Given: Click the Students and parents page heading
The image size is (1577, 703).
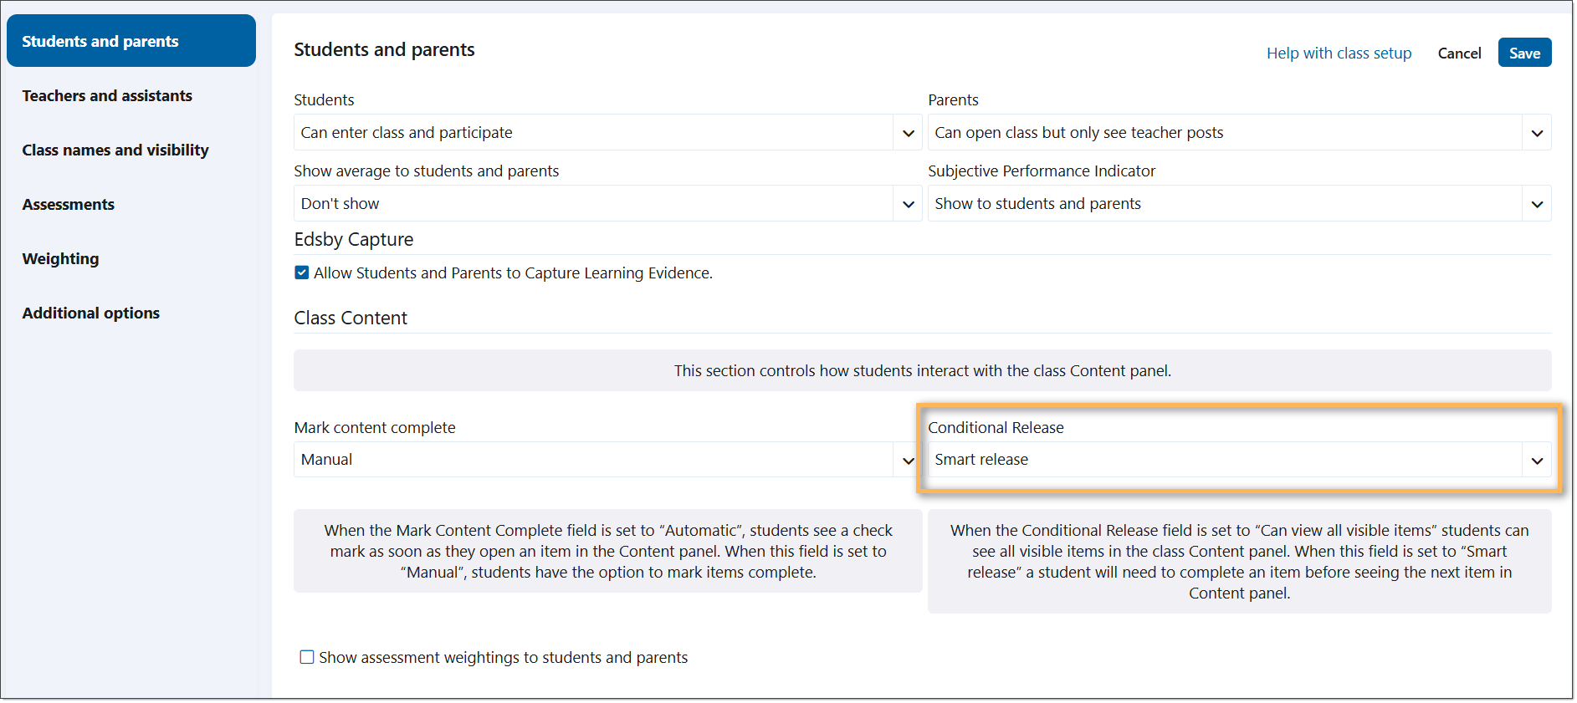Looking at the screenshot, I should tap(384, 50).
